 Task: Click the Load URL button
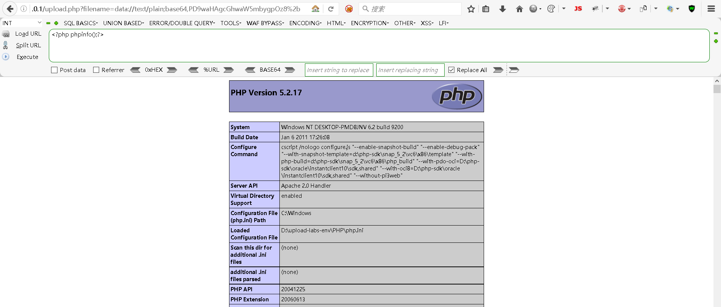(28, 34)
